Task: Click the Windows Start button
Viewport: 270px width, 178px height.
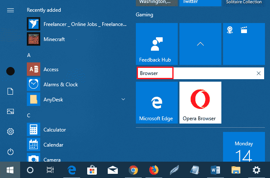Action: coord(10,170)
